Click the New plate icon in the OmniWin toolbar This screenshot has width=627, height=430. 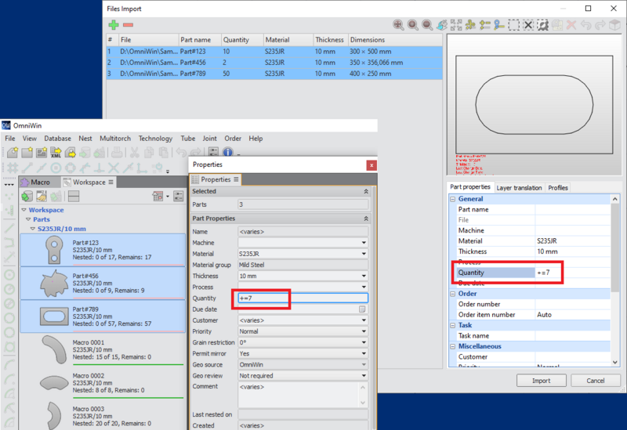(27, 152)
